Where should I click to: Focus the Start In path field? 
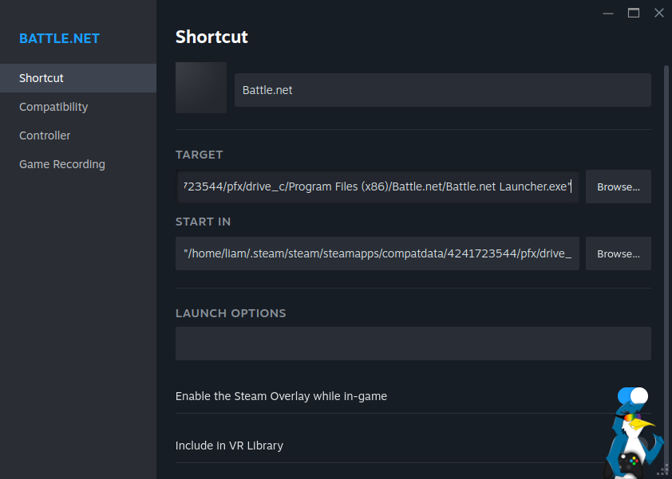(x=377, y=253)
